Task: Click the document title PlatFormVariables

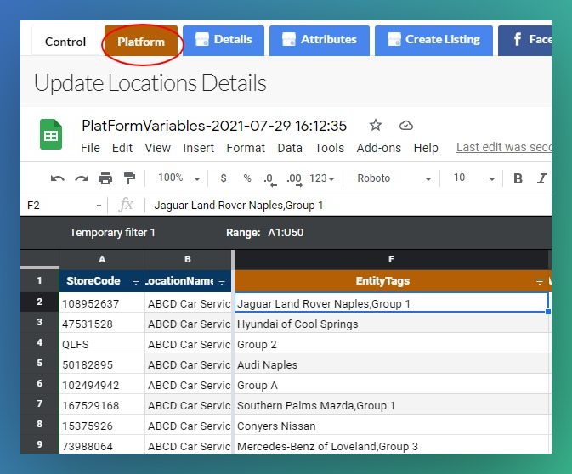Action: pyautogui.click(x=214, y=126)
